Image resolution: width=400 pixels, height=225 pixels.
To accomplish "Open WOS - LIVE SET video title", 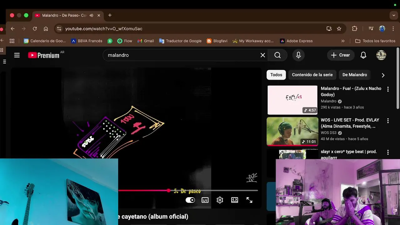I will pyautogui.click(x=350, y=123).
